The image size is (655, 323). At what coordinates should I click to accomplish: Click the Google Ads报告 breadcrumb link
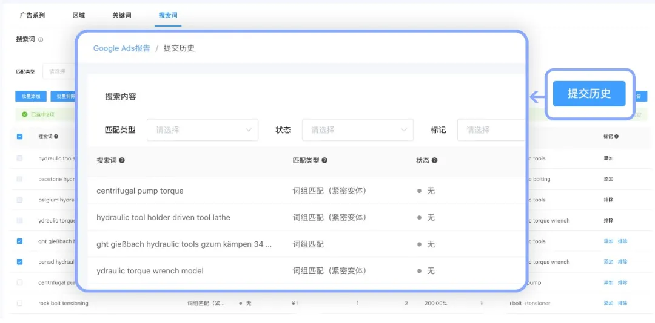click(x=121, y=48)
